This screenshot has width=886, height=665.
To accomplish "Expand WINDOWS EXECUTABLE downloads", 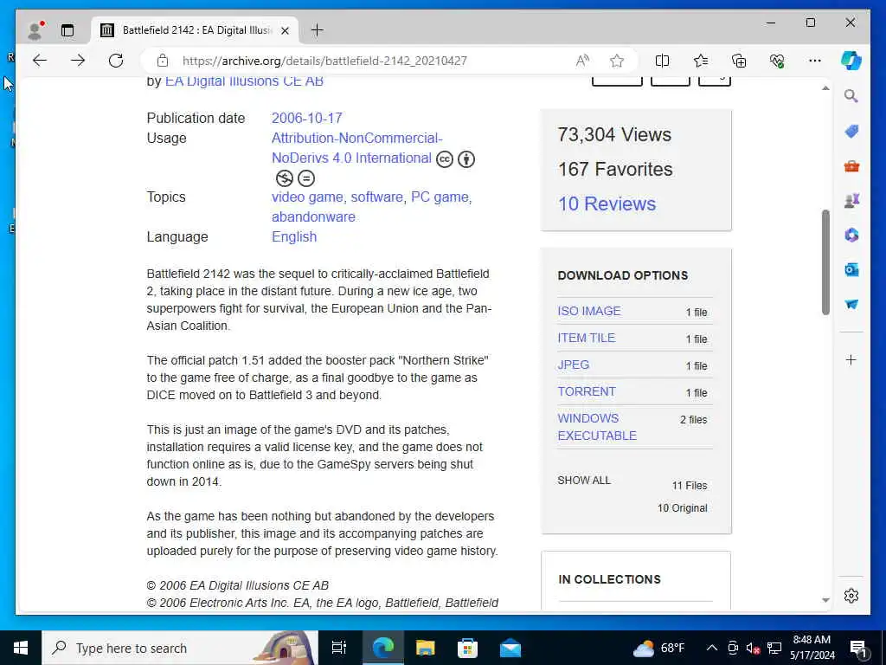I will pyautogui.click(x=597, y=427).
